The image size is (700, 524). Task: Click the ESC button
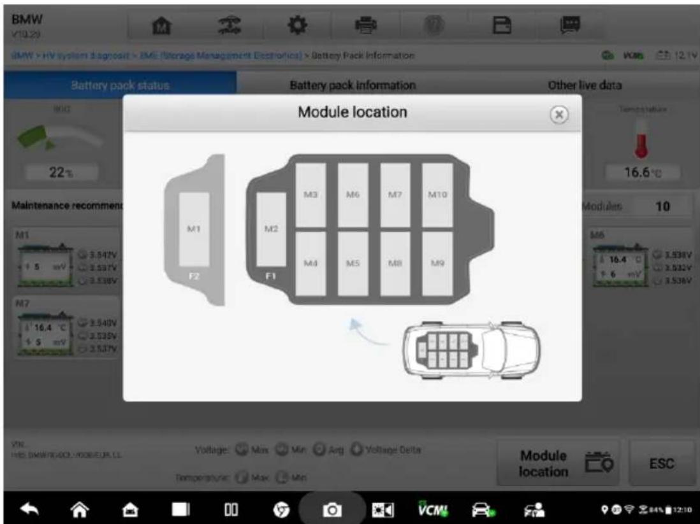coord(662,464)
